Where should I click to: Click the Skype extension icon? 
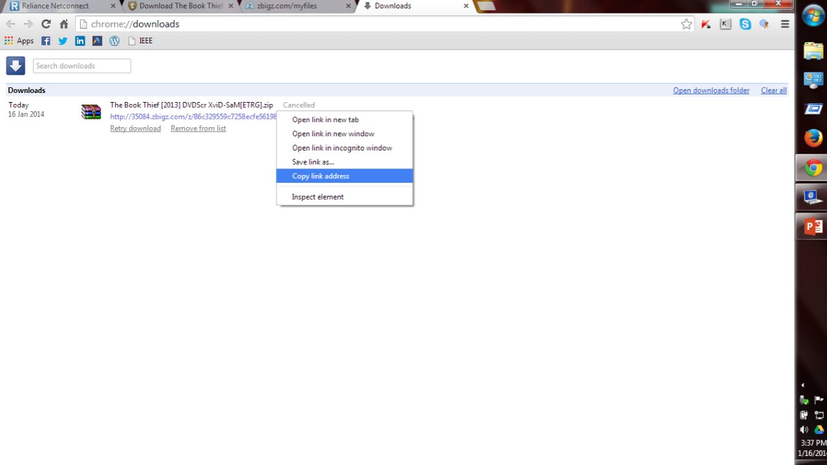745,24
